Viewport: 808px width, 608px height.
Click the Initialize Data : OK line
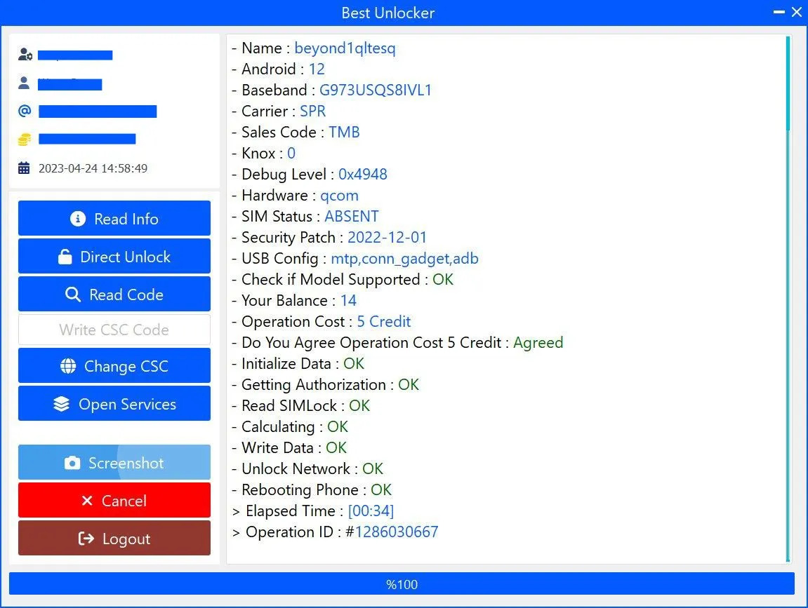298,364
